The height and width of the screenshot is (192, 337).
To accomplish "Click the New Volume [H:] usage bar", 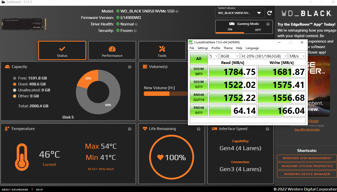I will pos(166,94).
